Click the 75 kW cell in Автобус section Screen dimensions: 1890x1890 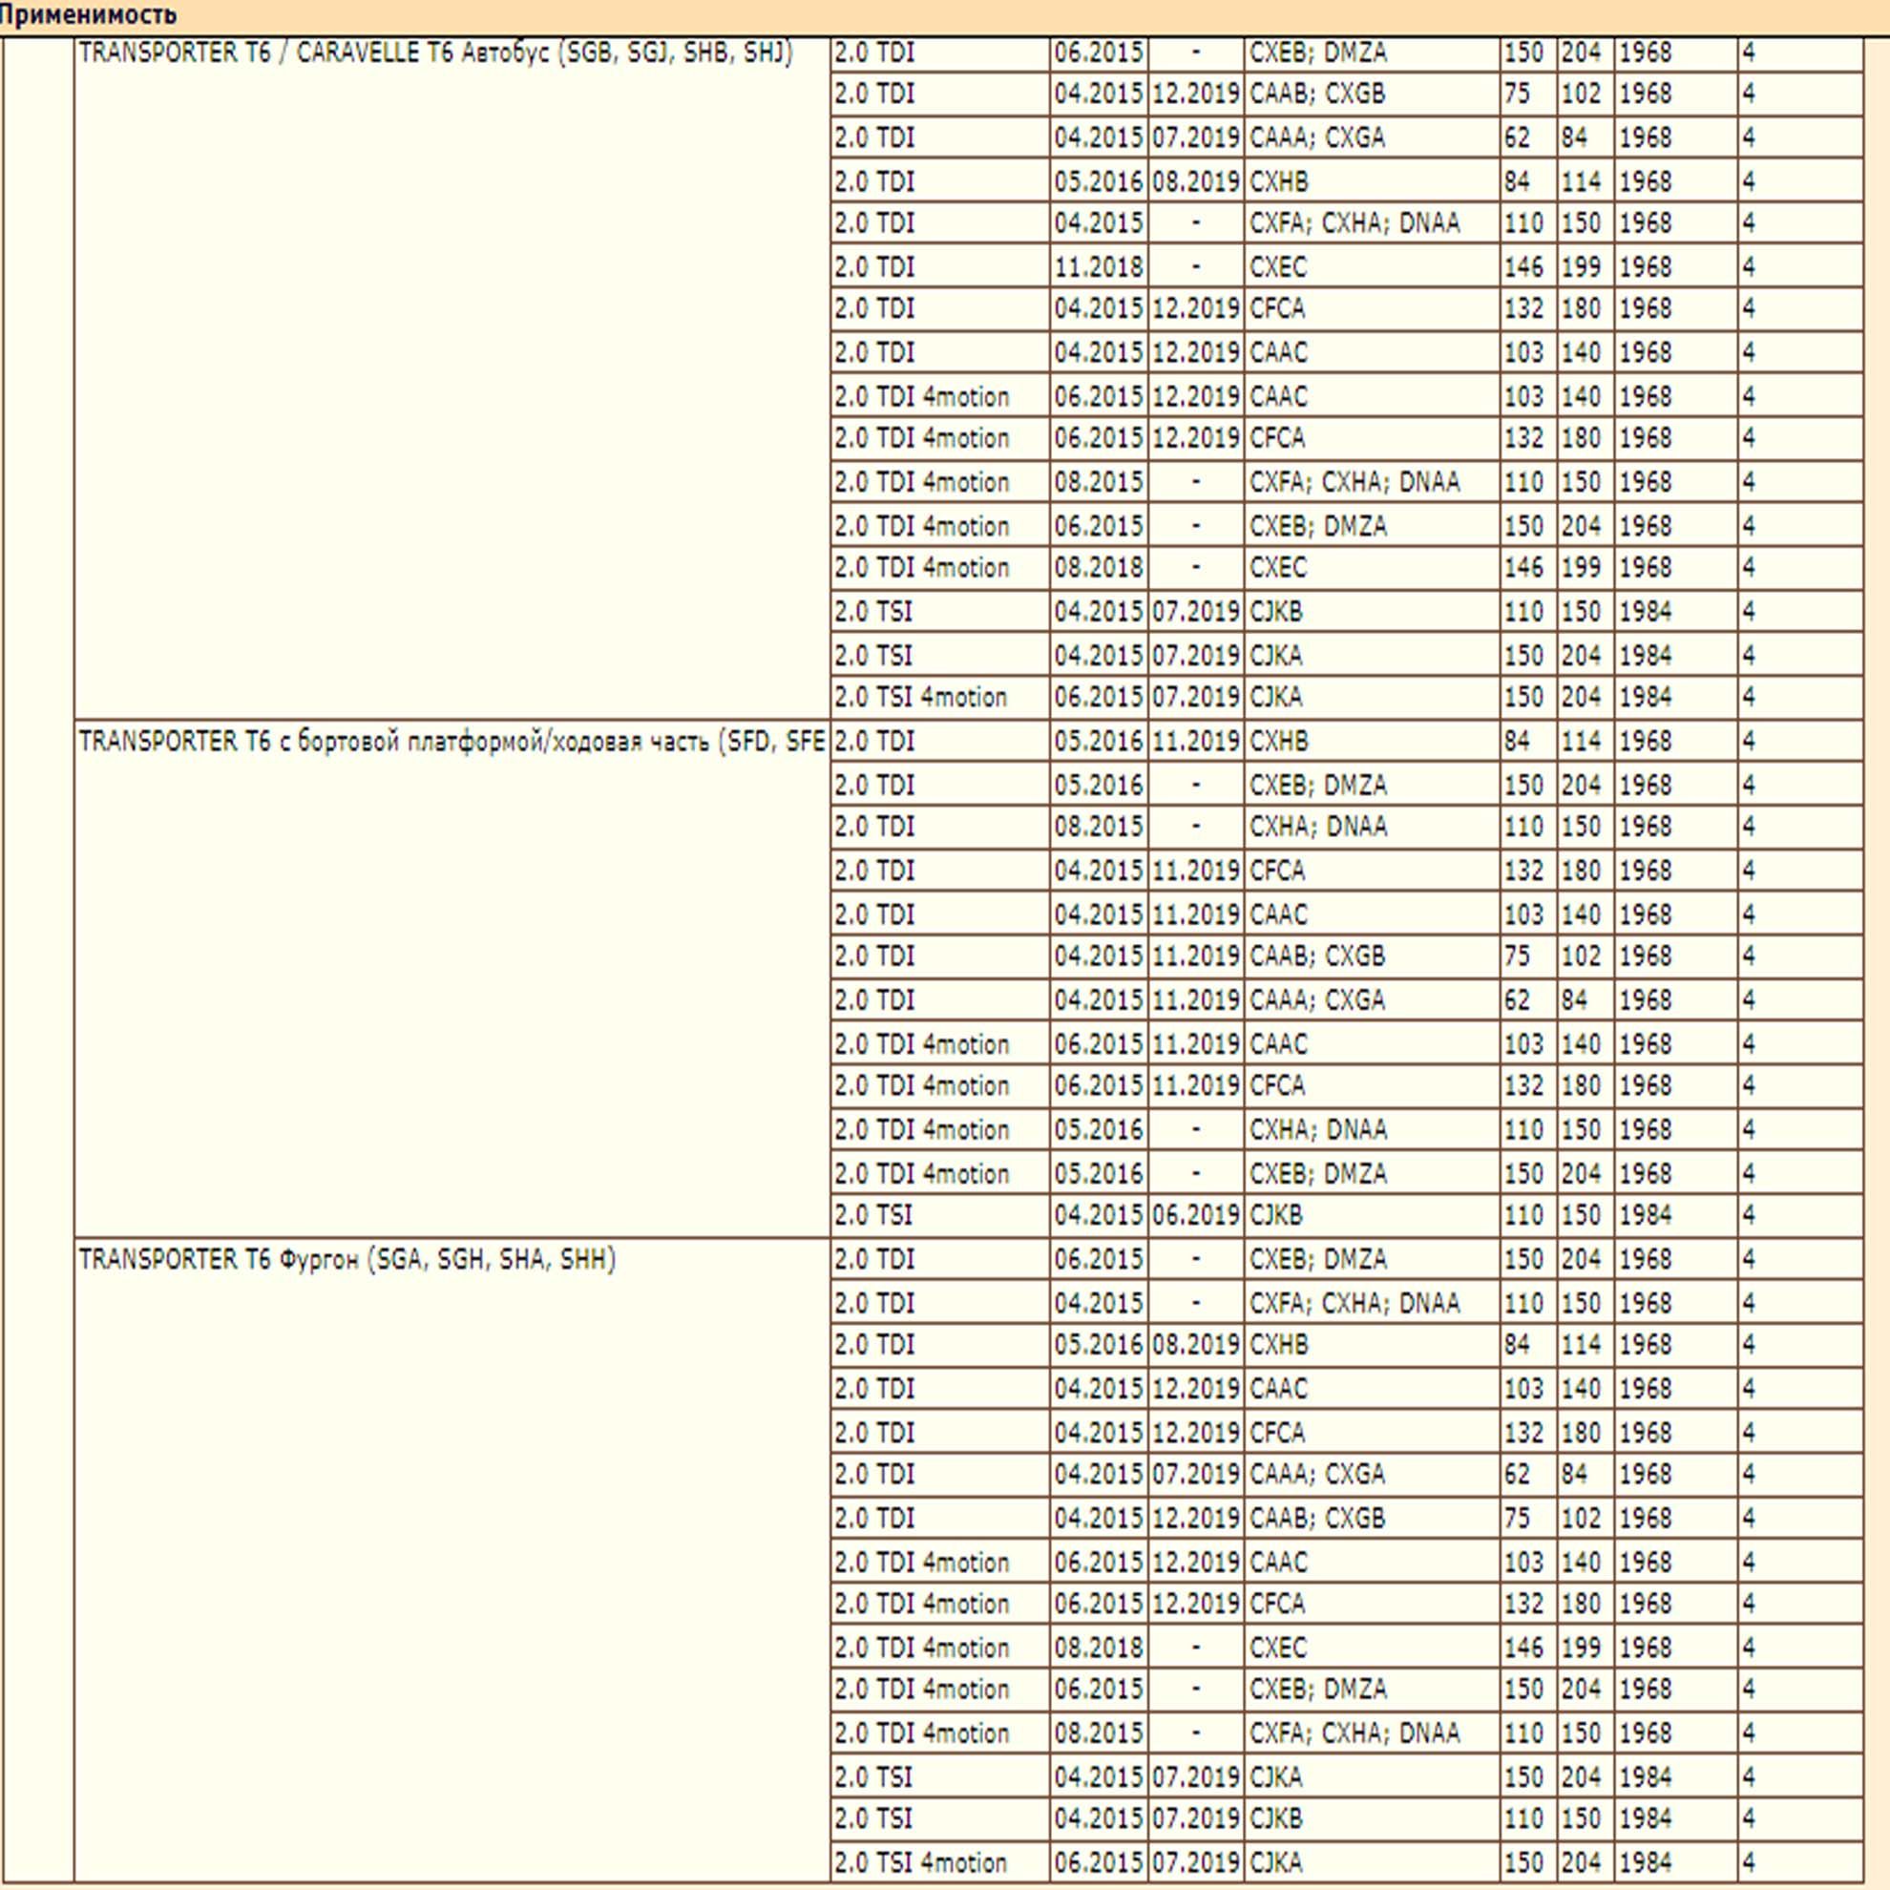1518,94
